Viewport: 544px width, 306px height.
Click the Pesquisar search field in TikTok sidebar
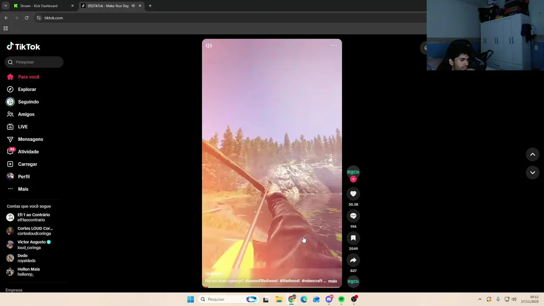pyautogui.click(x=34, y=62)
